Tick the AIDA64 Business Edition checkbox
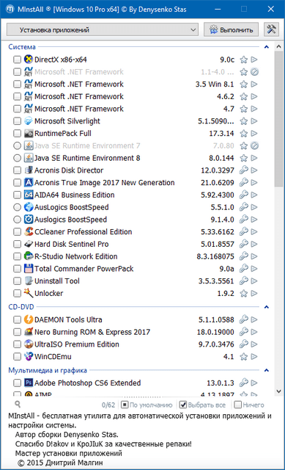Viewport: 285px width, 470px height. [x=18, y=195]
